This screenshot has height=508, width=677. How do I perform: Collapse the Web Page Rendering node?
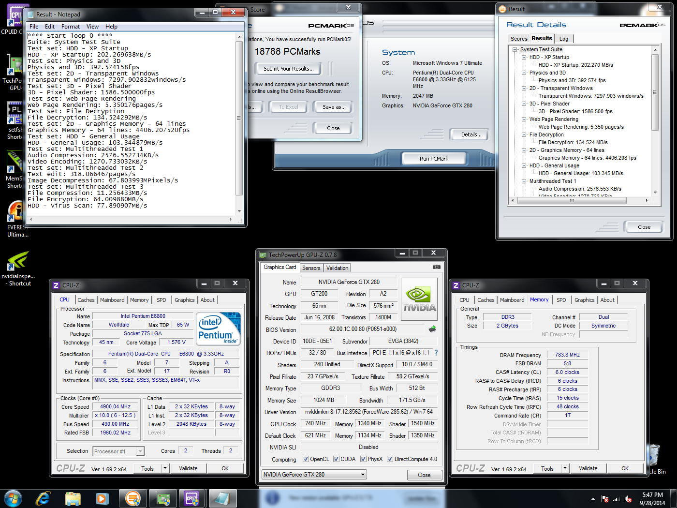point(524,119)
